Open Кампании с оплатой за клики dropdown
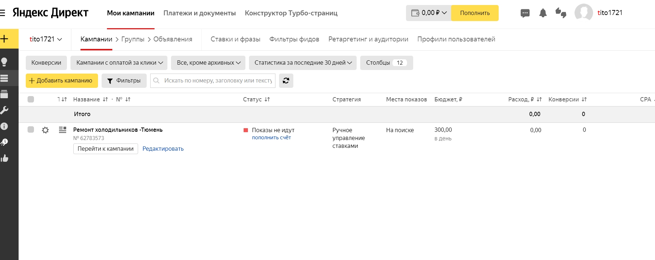655x260 pixels. 119,63
